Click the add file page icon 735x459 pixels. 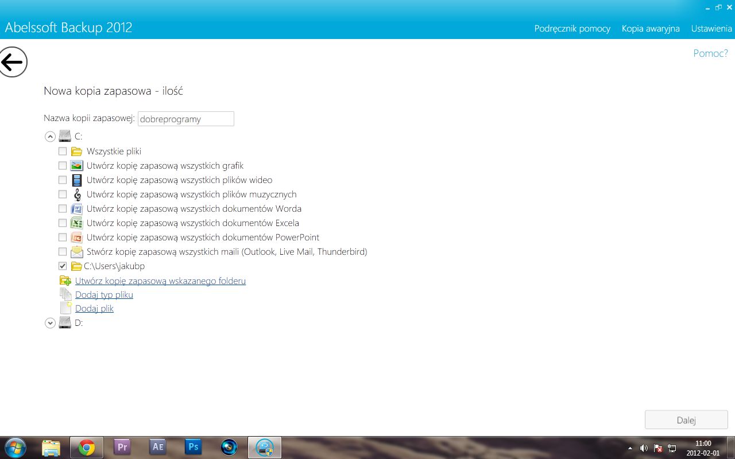65,308
